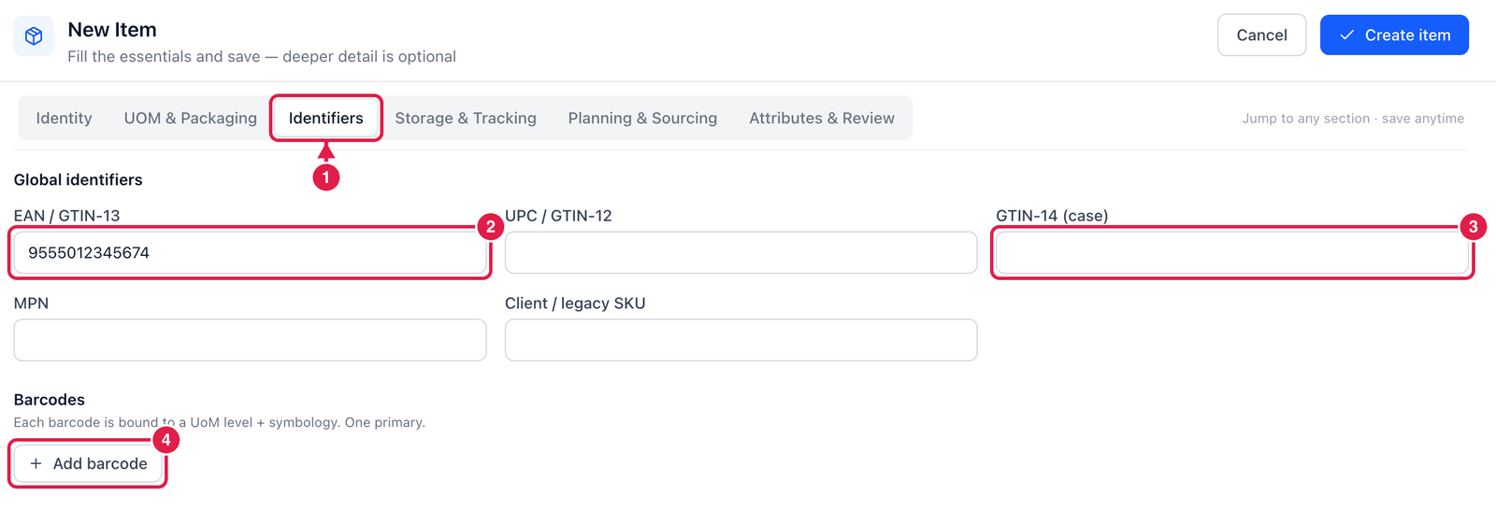The height and width of the screenshot is (523, 1496).
Task: Focus the EAN / GTIN-13 input field
Action: pos(250,253)
